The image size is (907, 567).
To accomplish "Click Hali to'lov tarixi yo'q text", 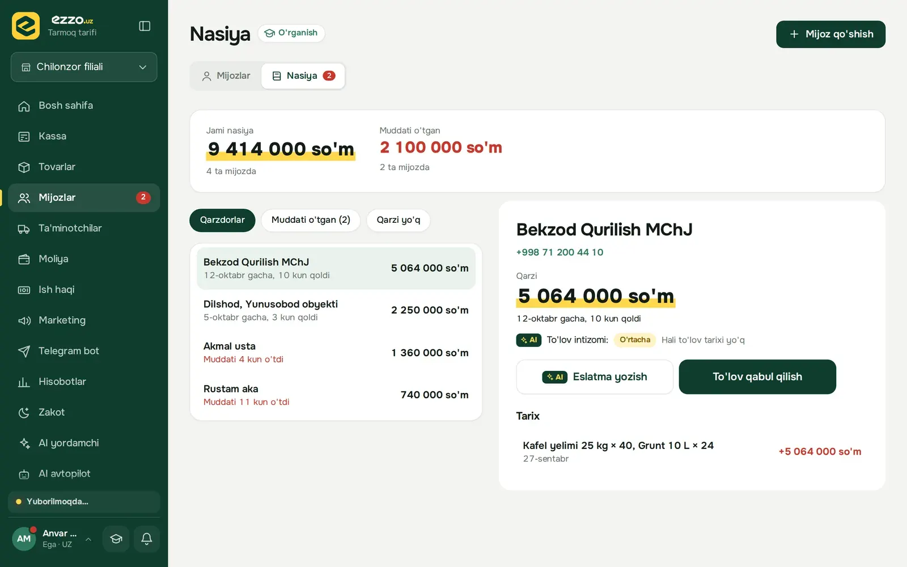I will coord(703,340).
